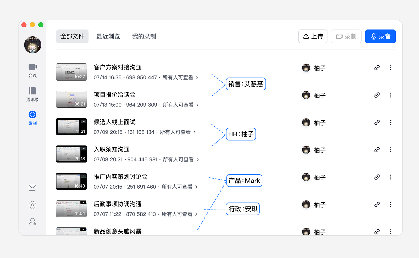Click the blue 录音 button
419x258 pixels.
point(380,36)
